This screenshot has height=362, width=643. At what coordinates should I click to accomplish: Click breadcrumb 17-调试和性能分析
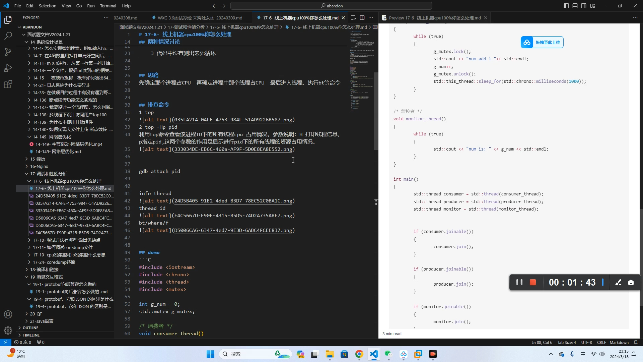pos(186,27)
